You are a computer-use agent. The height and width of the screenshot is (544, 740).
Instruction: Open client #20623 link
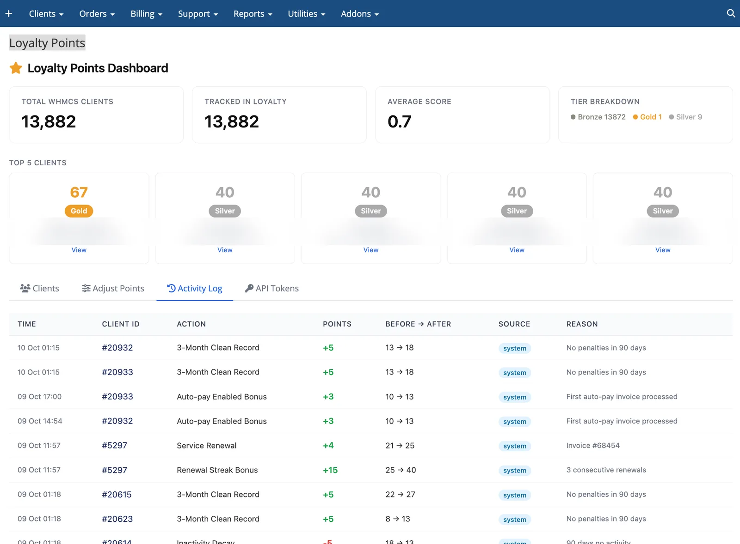pyautogui.click(x=117, y=519)
